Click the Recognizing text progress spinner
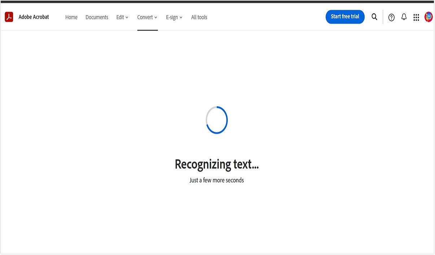 (217, 120)
